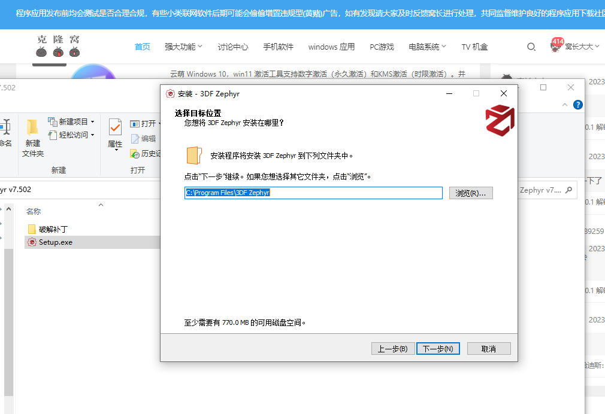Select the Setup.exe file name
605x414 pixels.
(56, 242)
